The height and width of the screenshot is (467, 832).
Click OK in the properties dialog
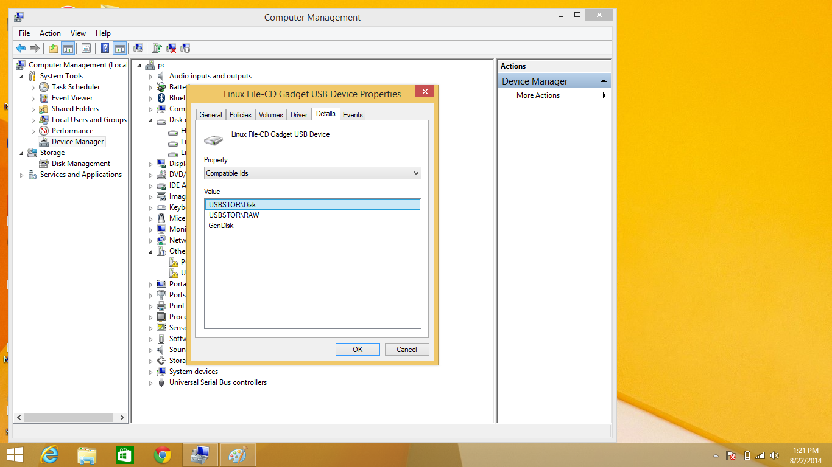[358, 349]
